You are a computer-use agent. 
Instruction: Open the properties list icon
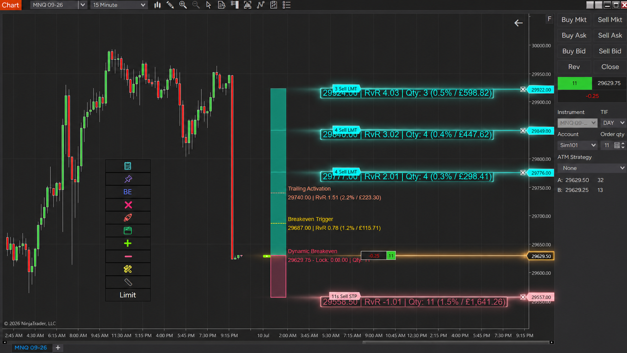(286, 5)
